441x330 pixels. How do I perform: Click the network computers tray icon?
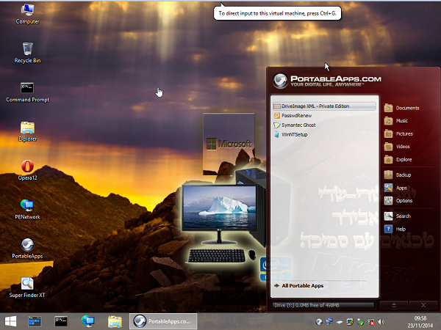coord(329,322)
